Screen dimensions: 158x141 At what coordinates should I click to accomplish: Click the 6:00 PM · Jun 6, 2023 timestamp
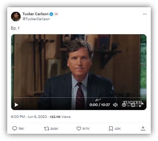tap(29, 117)
